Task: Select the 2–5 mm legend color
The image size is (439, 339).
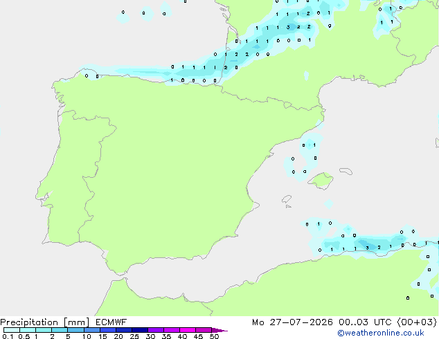Action: coord(60,330)
